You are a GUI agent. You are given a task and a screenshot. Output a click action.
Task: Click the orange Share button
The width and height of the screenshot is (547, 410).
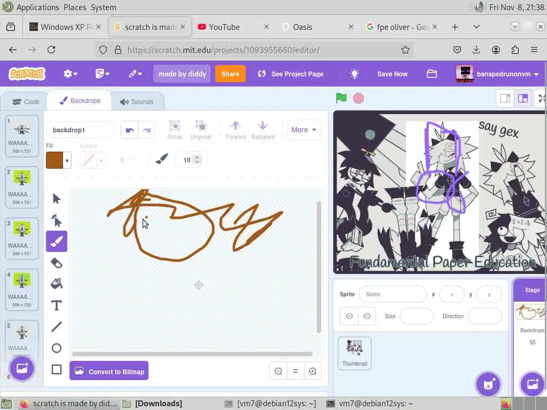tap(230, 74)
